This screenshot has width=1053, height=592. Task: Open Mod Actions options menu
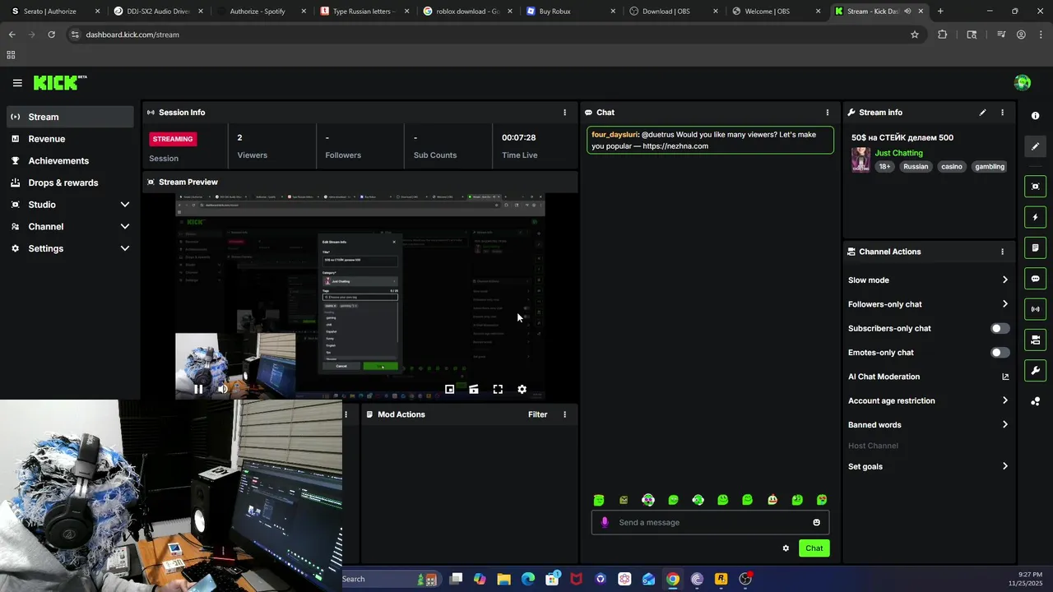pos(564,414)
